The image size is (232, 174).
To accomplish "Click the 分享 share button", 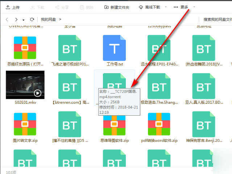I will coord(62,7).
